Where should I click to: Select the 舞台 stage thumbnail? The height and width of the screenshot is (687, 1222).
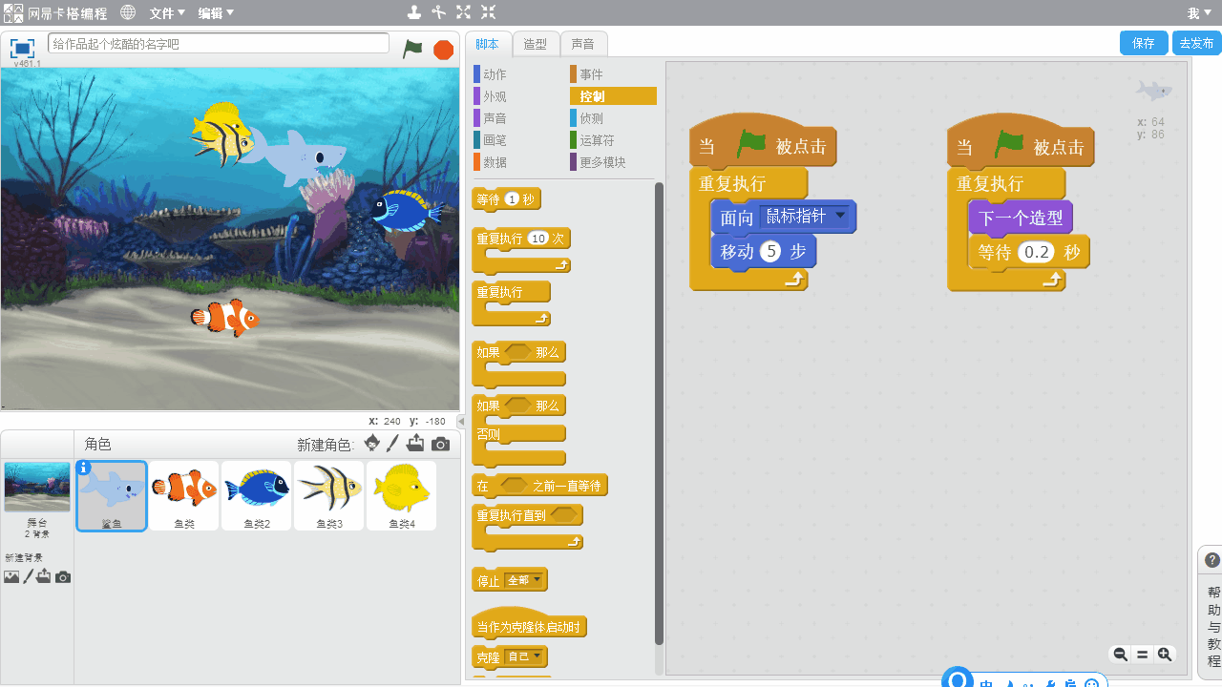point(37,487)
